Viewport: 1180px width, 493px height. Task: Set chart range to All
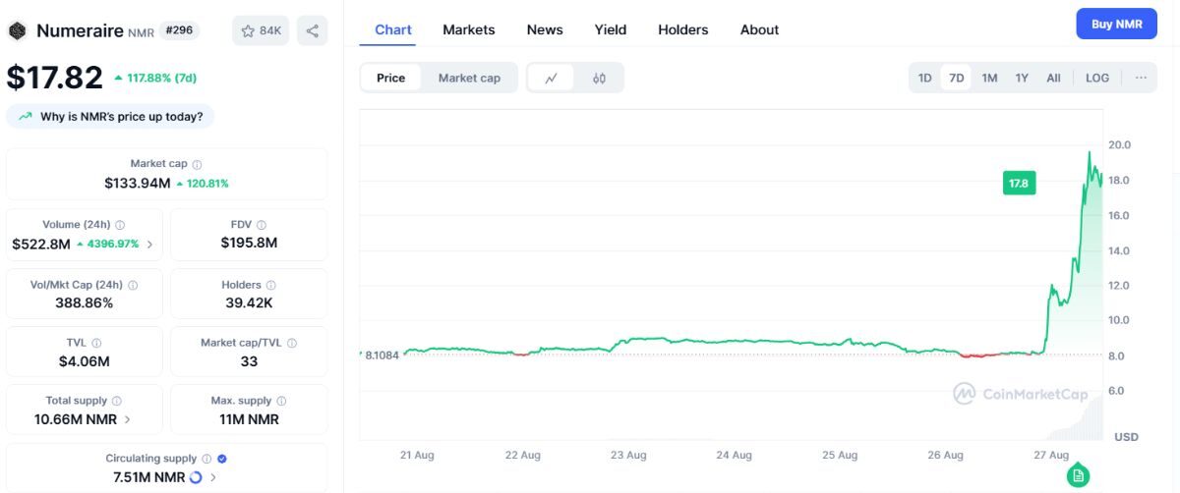[1053, 78]
